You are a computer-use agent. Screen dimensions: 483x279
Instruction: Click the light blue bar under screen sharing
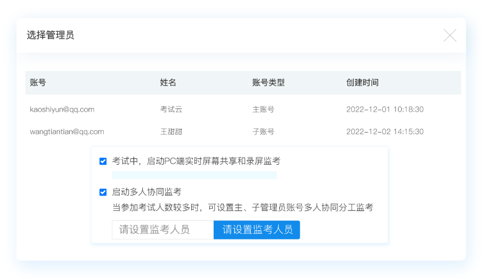[194, 176]
